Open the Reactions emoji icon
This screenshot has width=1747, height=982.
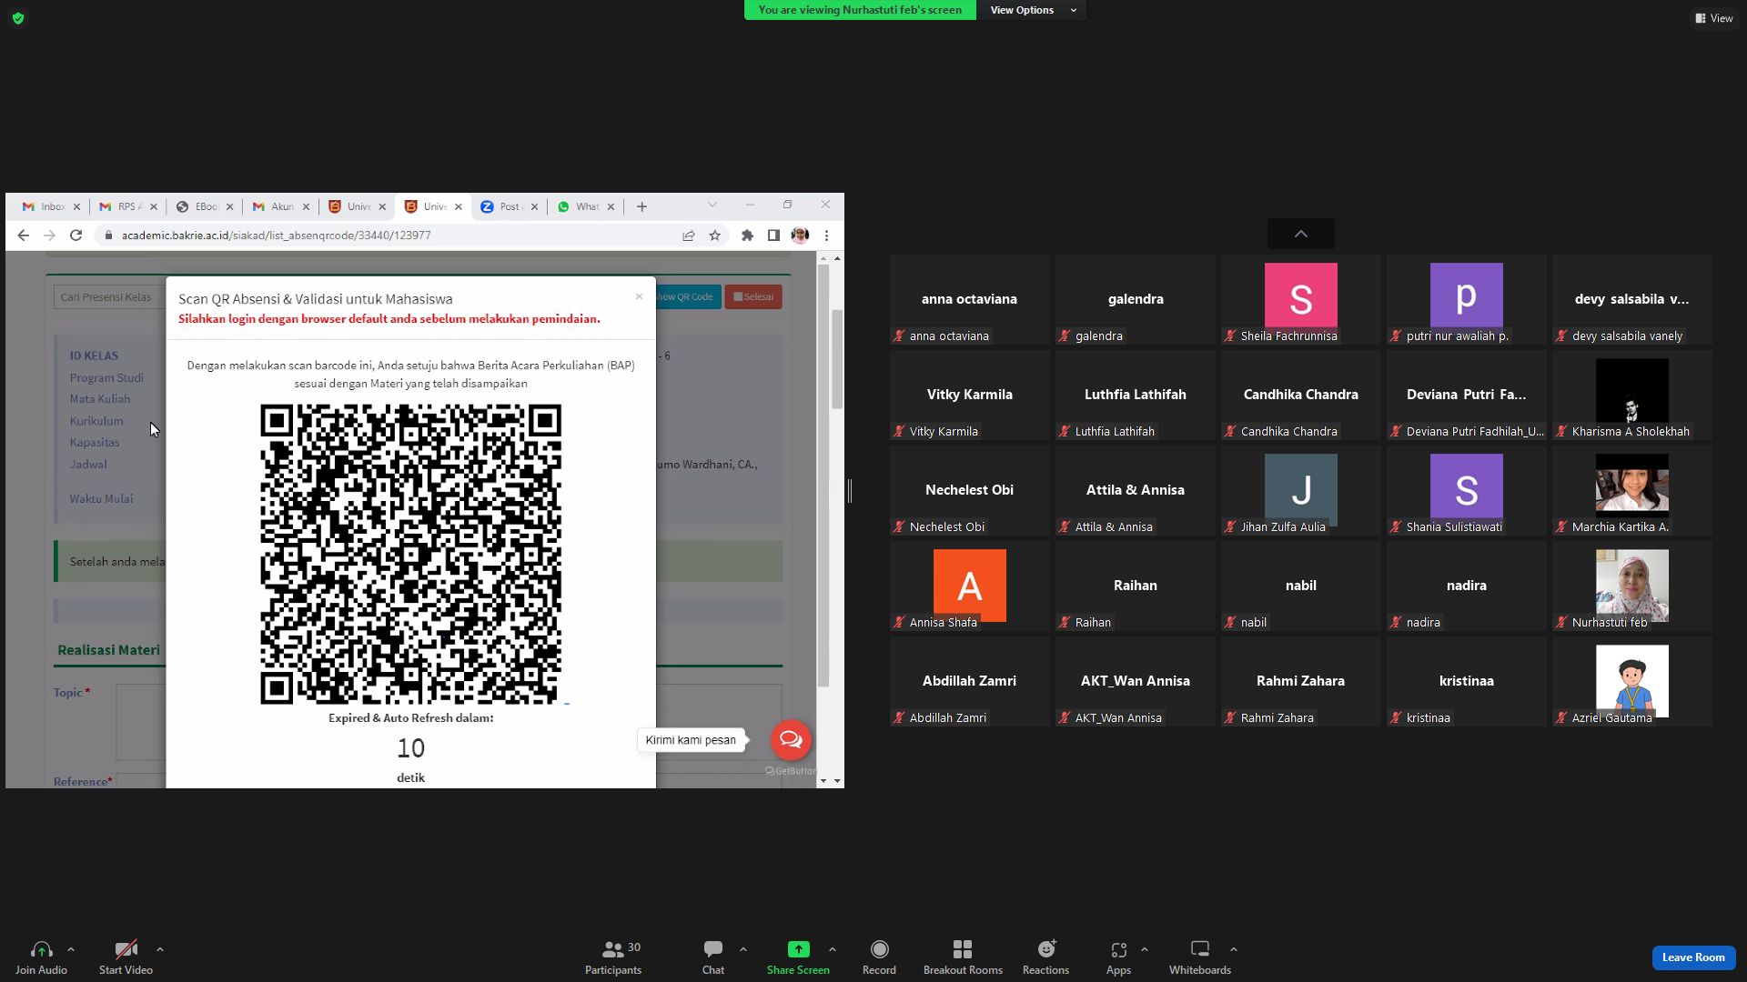1046,949
